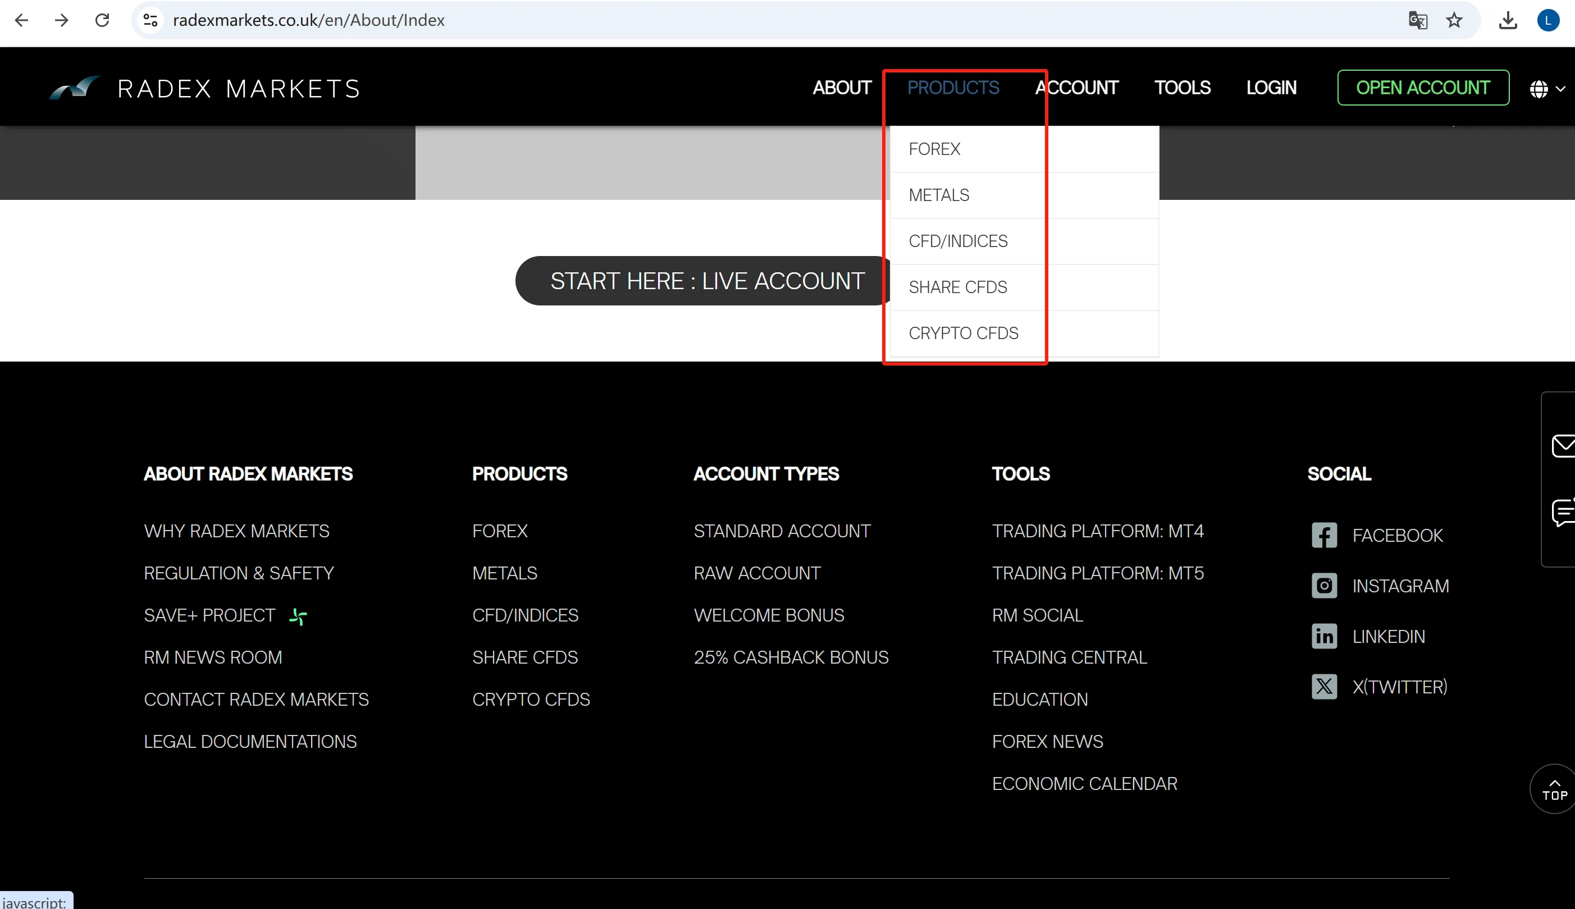The width and height of the screenshot is (1575, 909).
Task: Click FACEBOOK text link in Social
Action: tap(1397, 536)
